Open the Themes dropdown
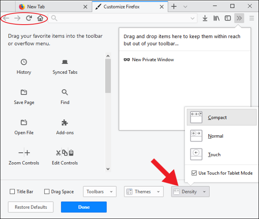Image resolution: width=259 pixels, height=219 pixels. point(144,192)
